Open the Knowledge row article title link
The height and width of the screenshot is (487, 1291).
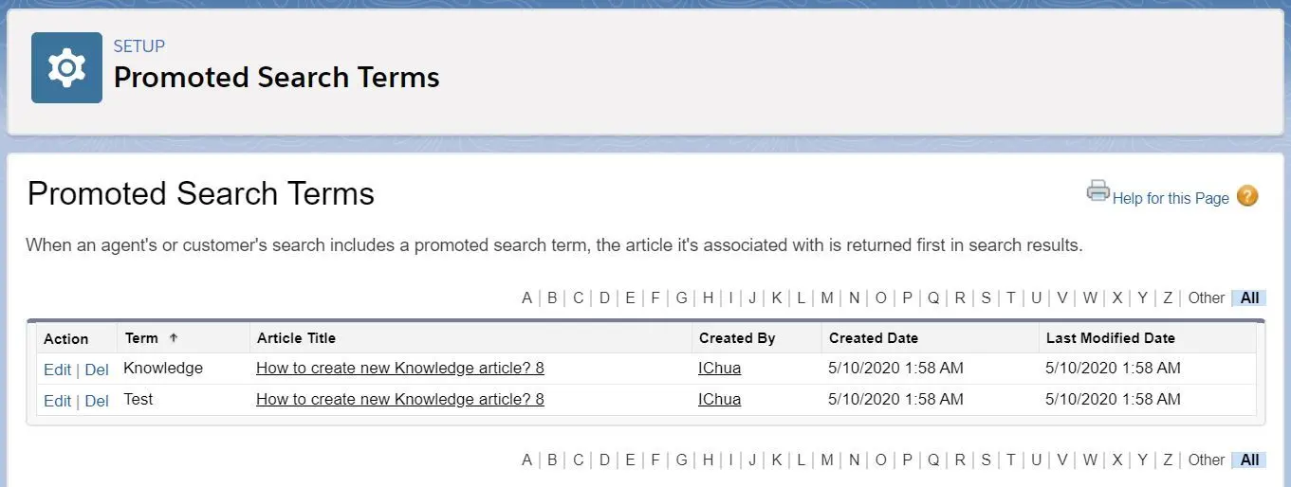click(400, 368)
